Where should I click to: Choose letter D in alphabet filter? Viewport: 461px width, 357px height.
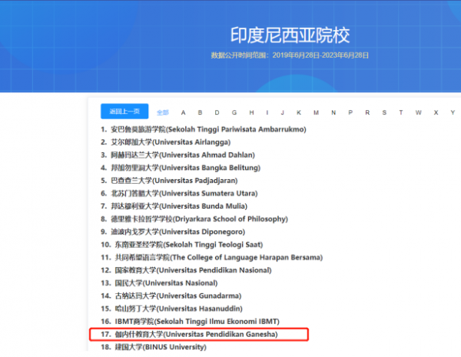pyautogui.click(x=217, y=112)
